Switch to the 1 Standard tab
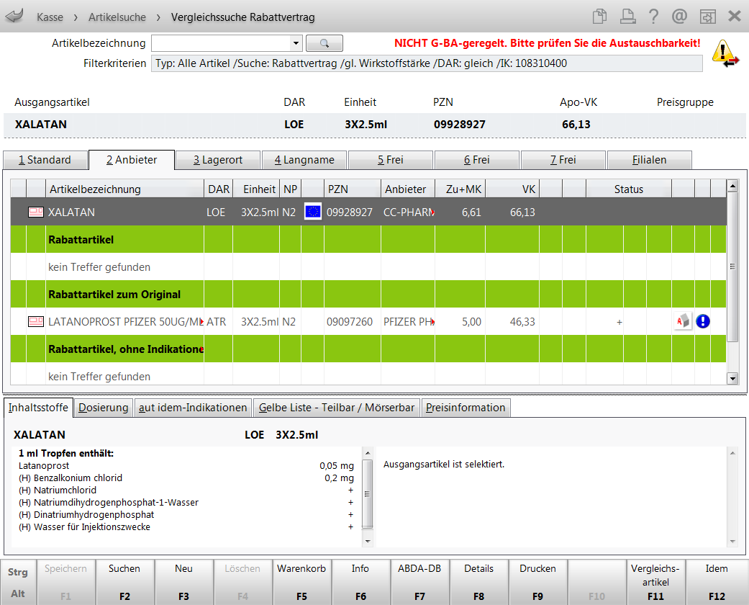 click(45, 160)
